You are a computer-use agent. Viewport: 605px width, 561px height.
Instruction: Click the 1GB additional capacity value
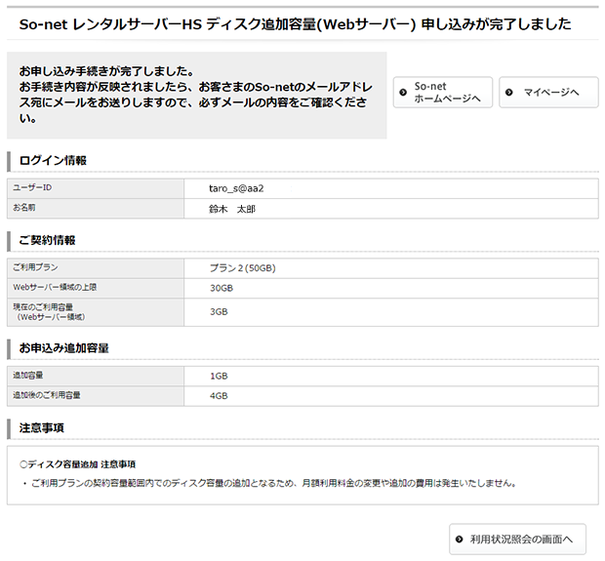click(x=219, y=376)
